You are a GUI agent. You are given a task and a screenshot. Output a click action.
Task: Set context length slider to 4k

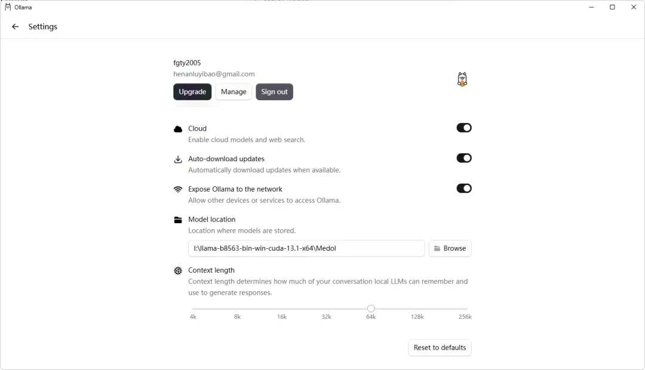(x=193, y=309)
